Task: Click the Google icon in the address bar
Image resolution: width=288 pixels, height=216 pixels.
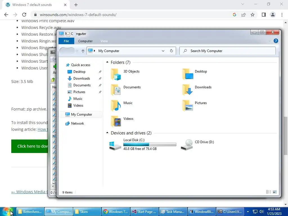Action: pyautogui.click(x=234, y=15)
